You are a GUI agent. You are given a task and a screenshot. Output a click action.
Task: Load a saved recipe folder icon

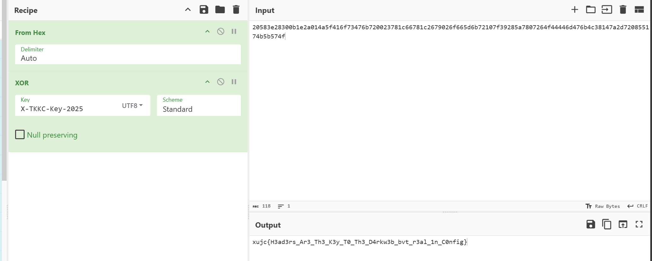[220, 10]
